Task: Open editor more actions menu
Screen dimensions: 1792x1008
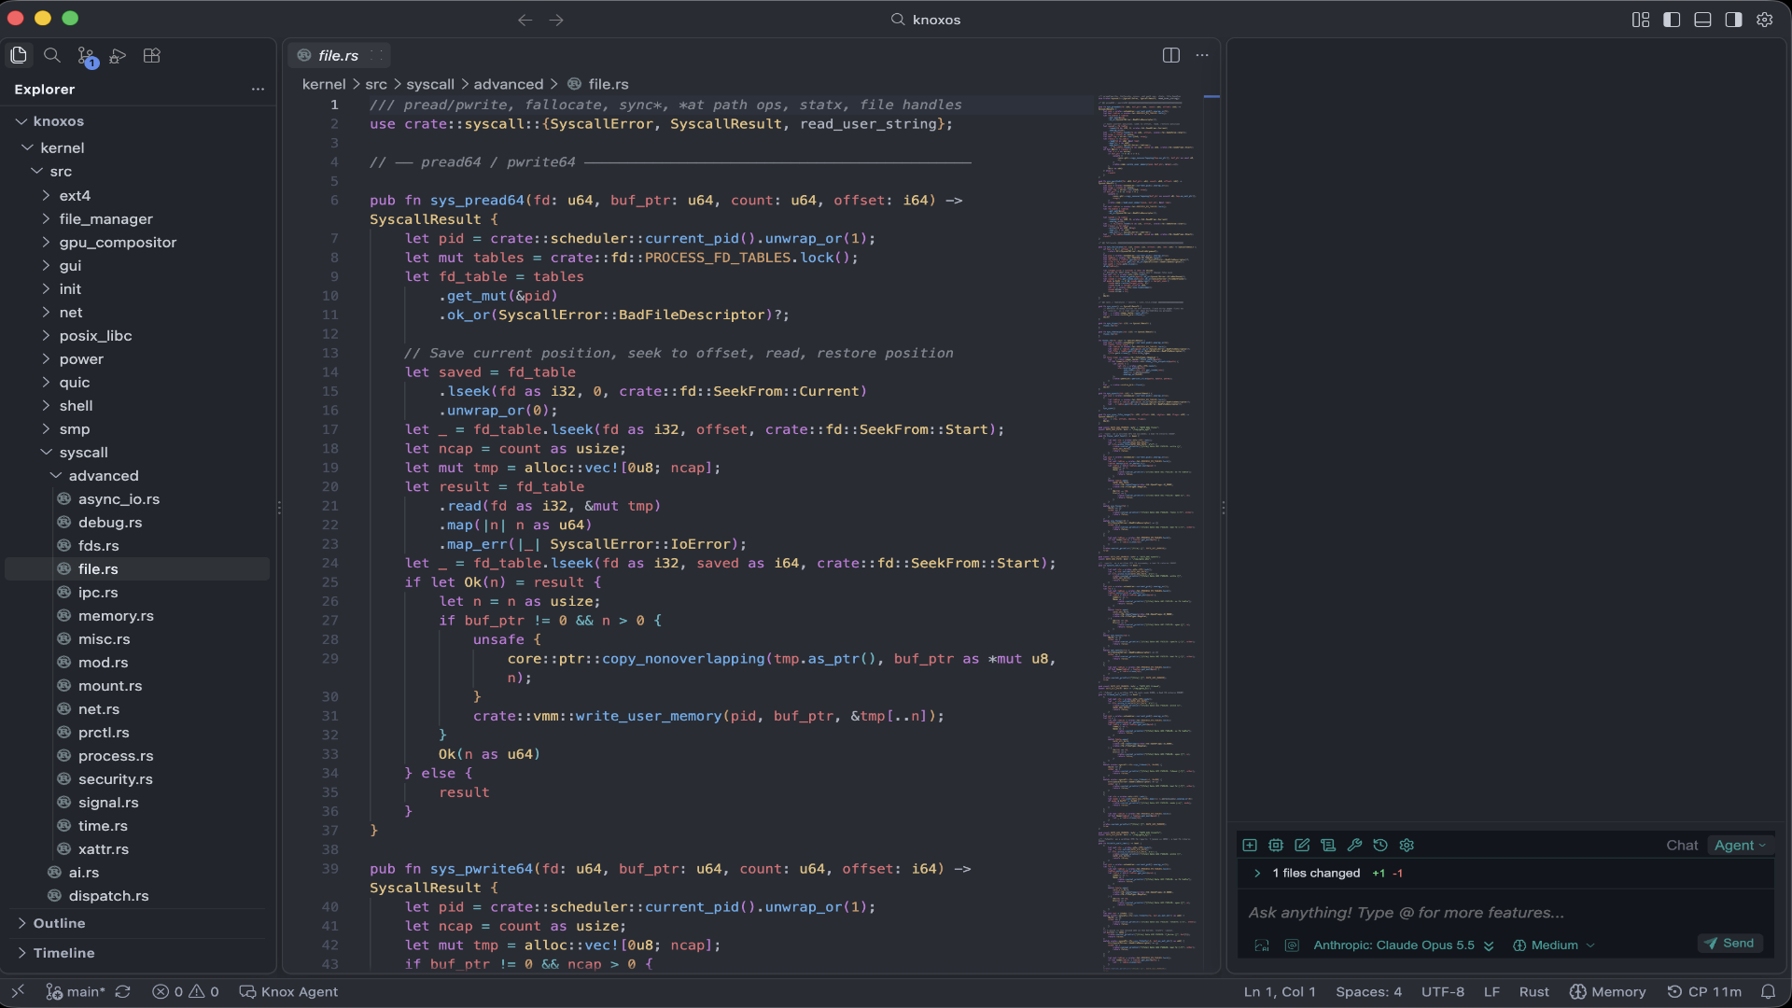Action: (x=1202, y=55)
